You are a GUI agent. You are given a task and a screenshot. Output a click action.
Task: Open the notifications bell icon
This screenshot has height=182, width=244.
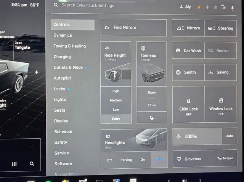tap(233, 8)
